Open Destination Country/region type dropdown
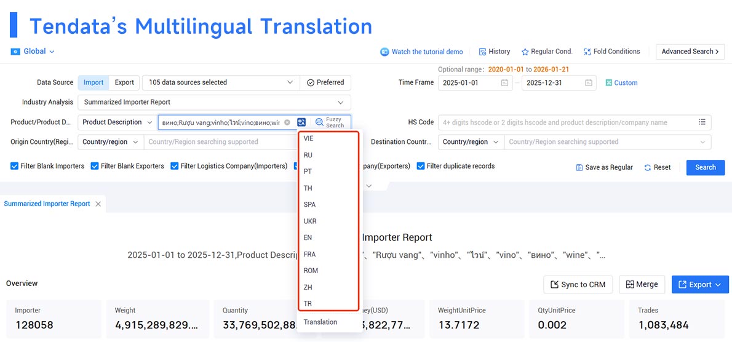This screenshot has width=732, height=342. click(x=471, y=142)
